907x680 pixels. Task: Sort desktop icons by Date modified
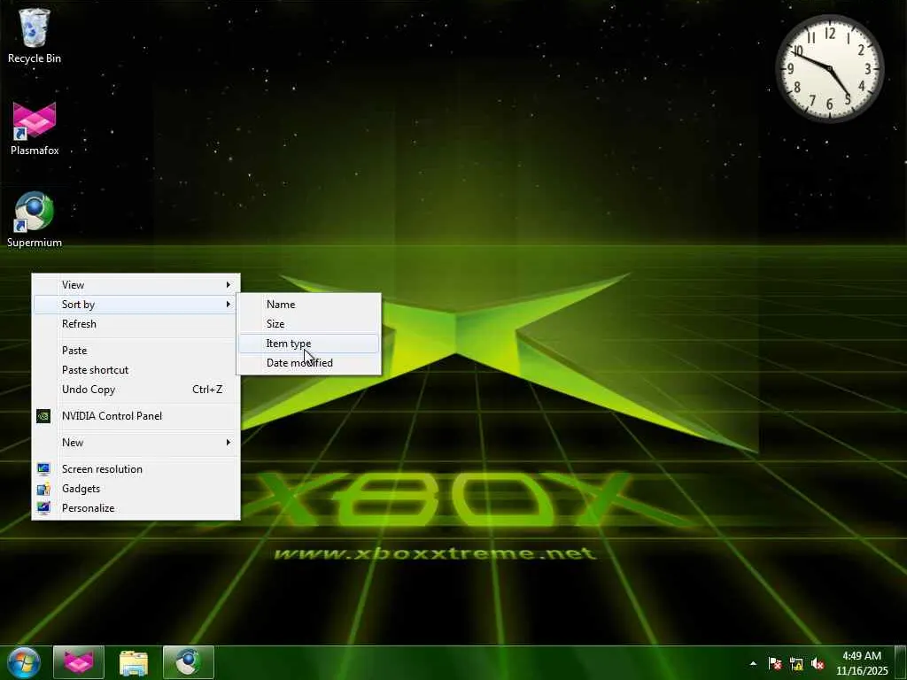[x=309, y=363]
